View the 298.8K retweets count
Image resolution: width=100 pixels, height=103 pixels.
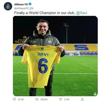44,99
